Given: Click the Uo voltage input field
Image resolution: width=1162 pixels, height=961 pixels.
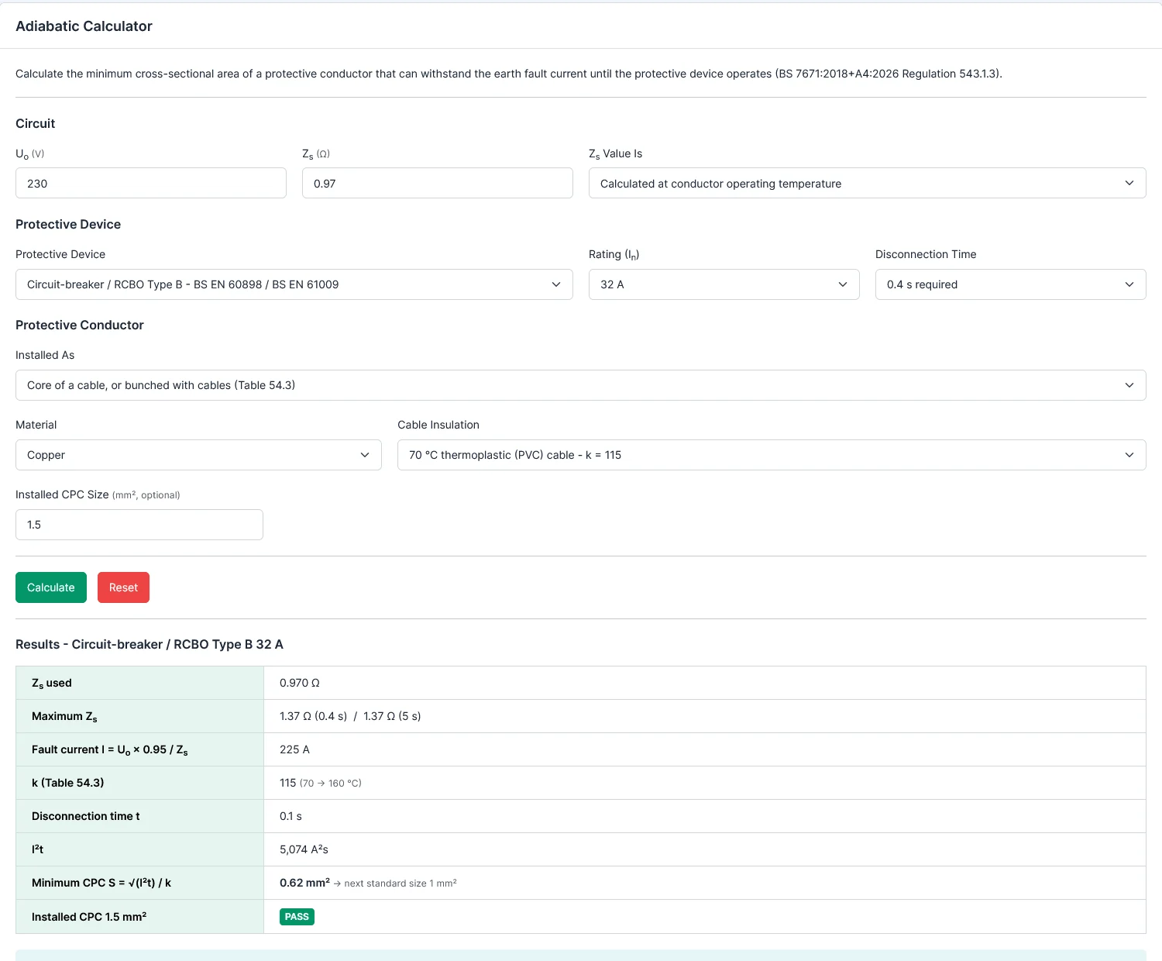Looking at the screenshot, I should point(151,184).
